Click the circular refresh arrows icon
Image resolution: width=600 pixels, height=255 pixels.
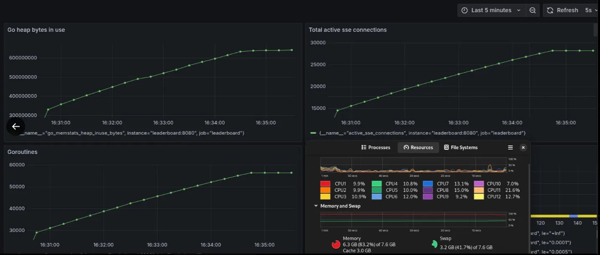[550, 10]
